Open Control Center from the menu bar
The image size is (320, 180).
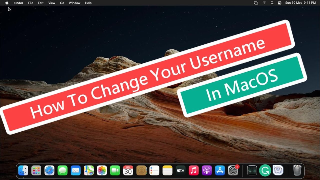(x=280, y=3)
